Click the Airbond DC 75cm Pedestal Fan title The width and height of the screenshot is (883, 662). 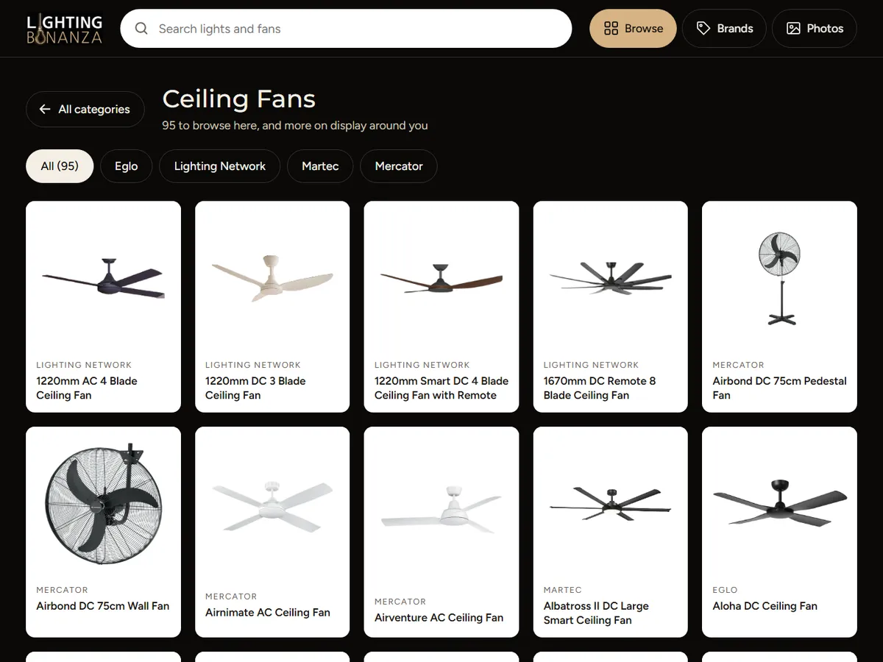(x=779, y=388)
